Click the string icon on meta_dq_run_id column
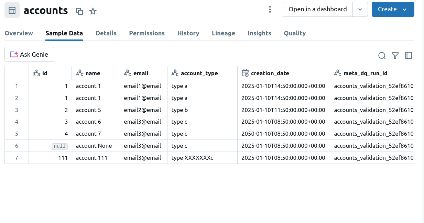The width and height of the screenshot is (424, 223). click(338, 73)
